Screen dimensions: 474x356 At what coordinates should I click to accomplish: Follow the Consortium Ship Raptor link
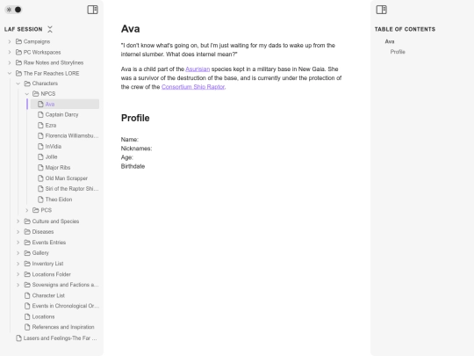coord(193,87)
